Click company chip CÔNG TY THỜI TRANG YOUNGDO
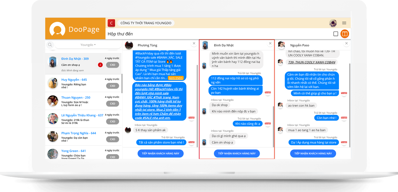Image resolution: width=398 pixels, height=192 pixels. tap(146, 23)
